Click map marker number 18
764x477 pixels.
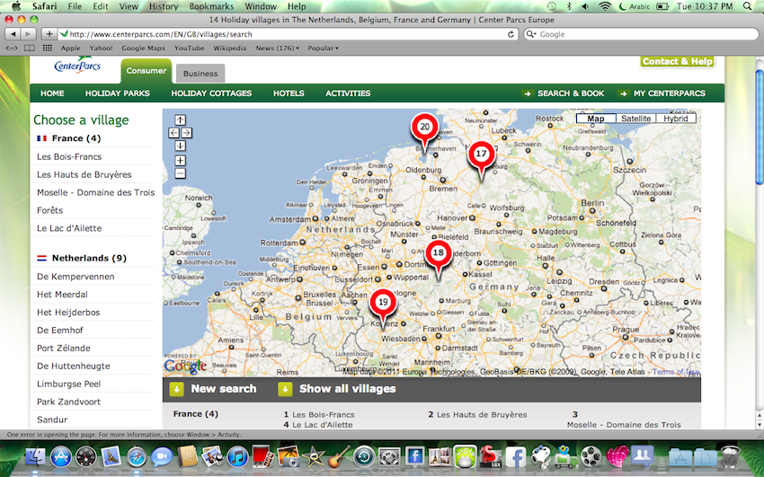pyautogui.click(x=438, y=253)
